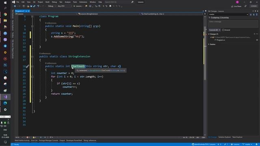Click the warning count icon below editor
The height and width of the screenshot is (146, 260).
coord(34,137)
